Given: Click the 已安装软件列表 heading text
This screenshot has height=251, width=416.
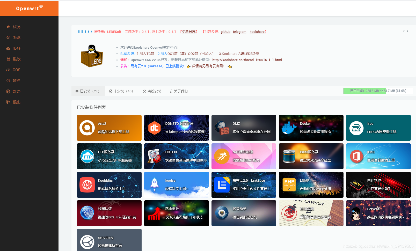Looking at the screenshot, I should point(91,107).
